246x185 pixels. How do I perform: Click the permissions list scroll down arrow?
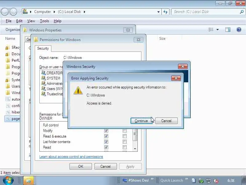135,149
